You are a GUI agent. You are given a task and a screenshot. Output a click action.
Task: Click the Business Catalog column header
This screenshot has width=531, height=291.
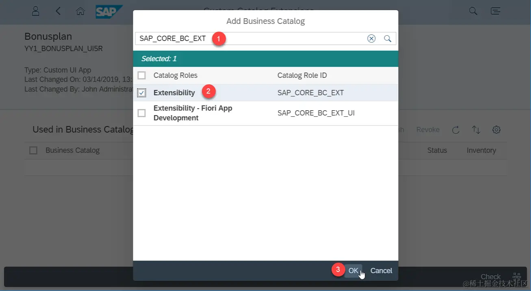tap(72, 150)
